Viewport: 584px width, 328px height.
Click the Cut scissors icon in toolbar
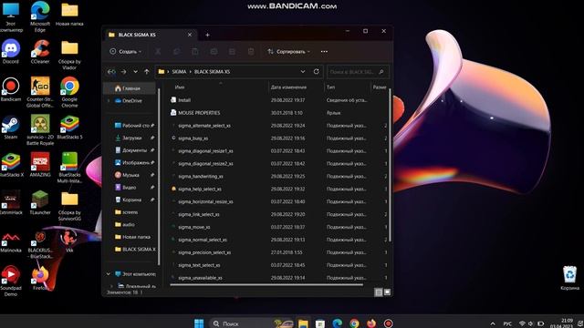pyautogui.click(x=158, y=52)
